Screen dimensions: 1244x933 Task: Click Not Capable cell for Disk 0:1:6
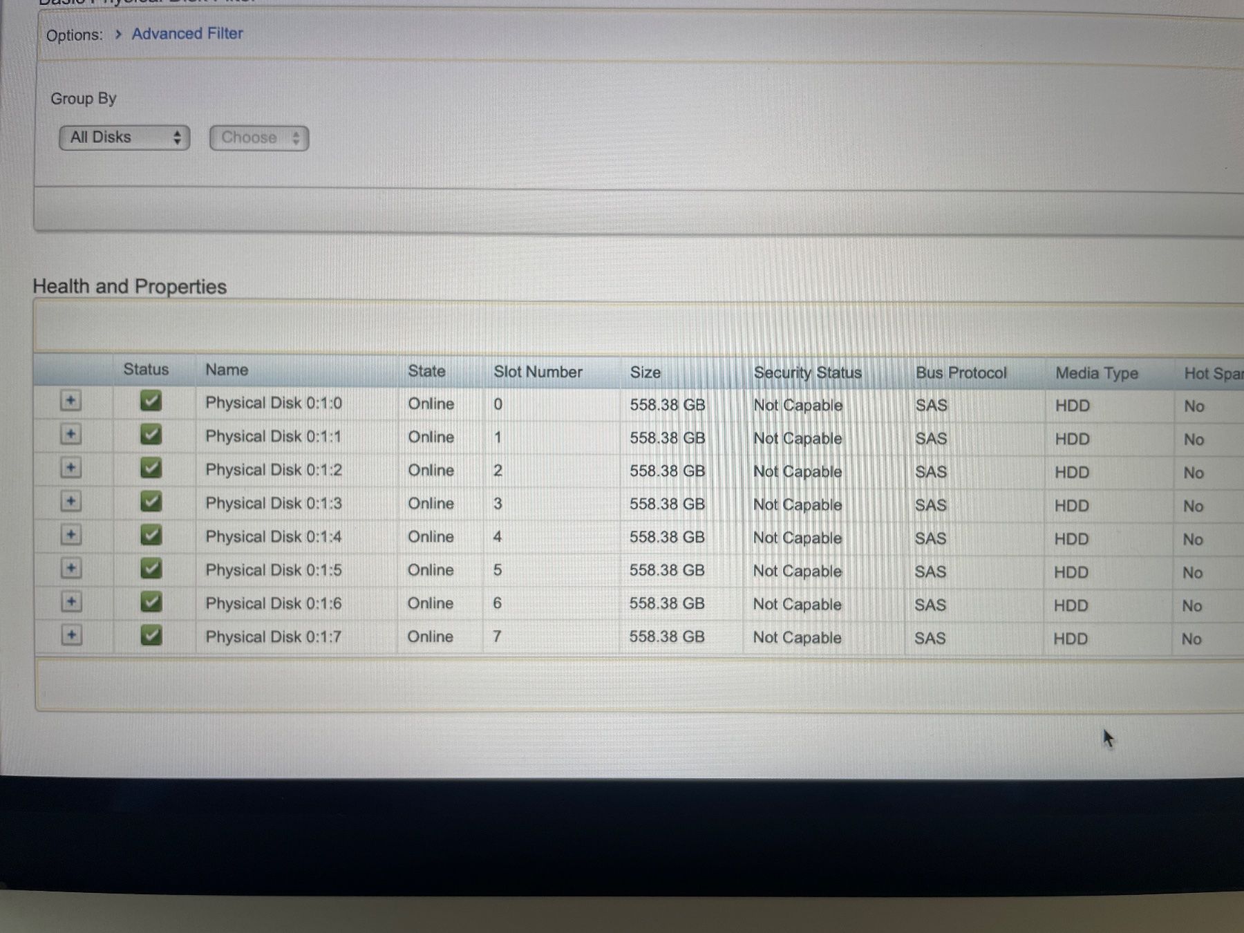point(797,604)
